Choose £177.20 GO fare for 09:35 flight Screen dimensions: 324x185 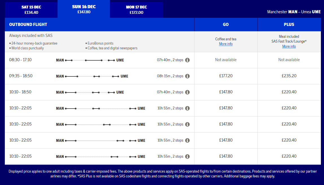226,76
